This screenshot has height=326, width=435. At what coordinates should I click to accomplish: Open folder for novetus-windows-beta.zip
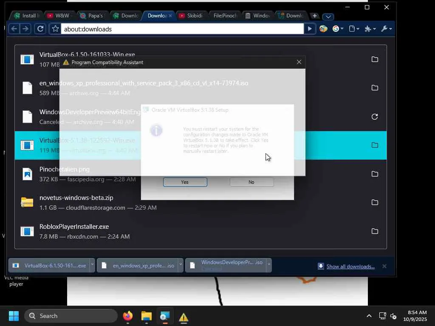coord(375,202)
